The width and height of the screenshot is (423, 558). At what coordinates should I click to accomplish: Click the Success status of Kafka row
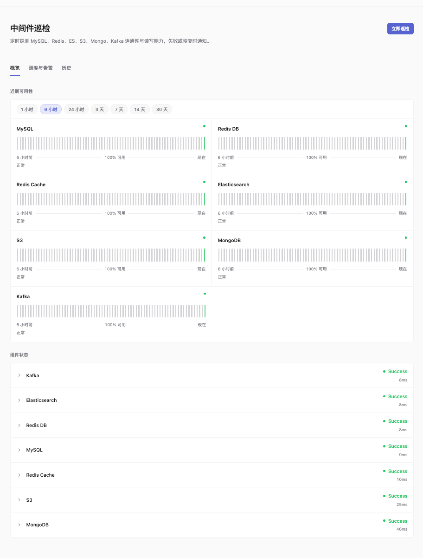pos(395,372)
